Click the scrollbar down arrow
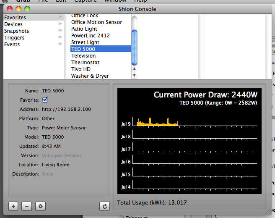The image size is (275, 218). [134, 75]
